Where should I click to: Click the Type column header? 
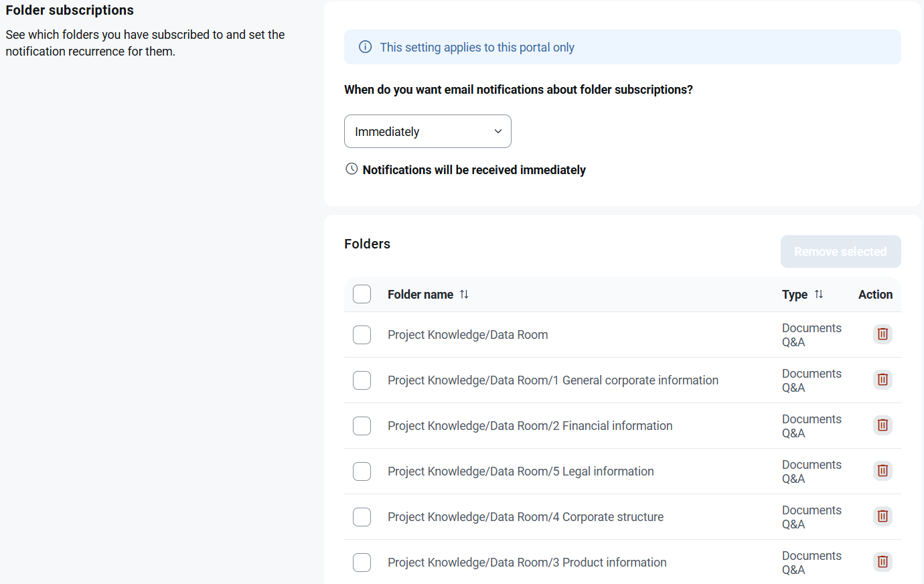pos(795,295)
